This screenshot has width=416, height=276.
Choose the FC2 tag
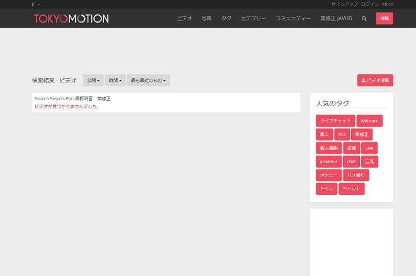coord(342,134)
